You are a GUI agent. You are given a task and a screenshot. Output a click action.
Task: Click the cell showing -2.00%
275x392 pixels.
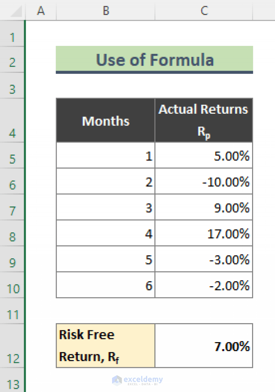204,285
